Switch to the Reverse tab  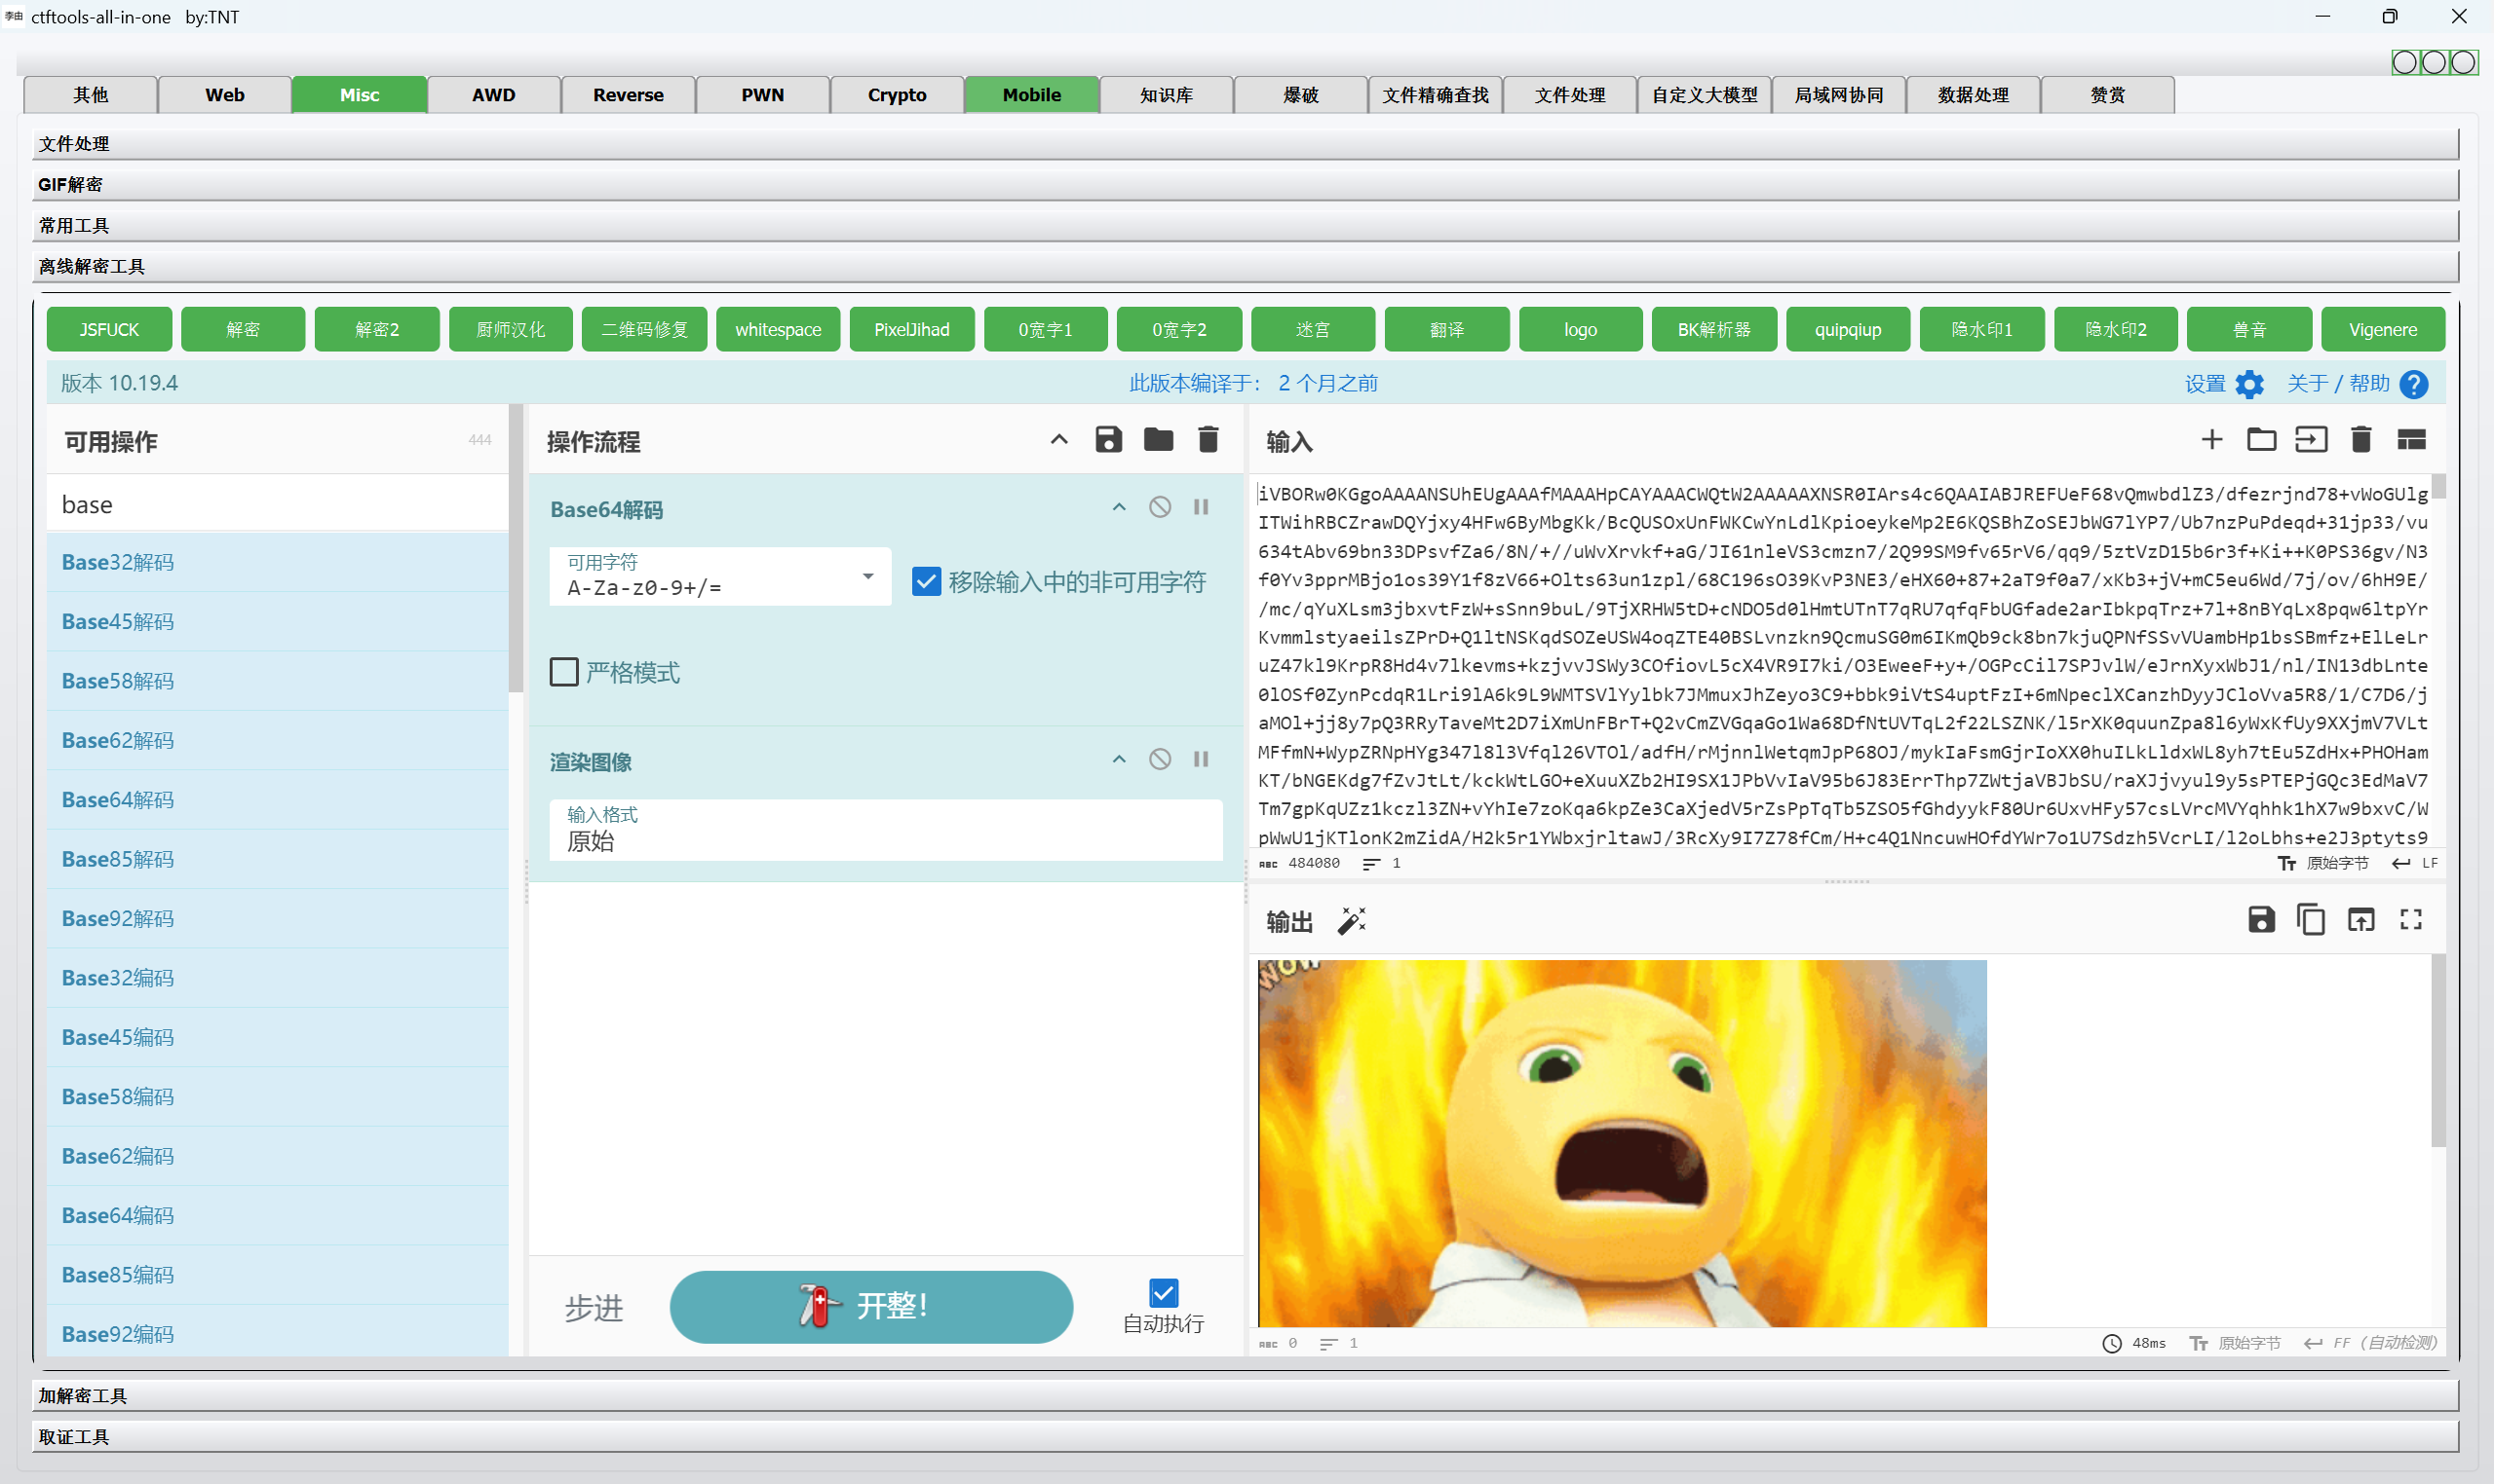click(628, 95)
